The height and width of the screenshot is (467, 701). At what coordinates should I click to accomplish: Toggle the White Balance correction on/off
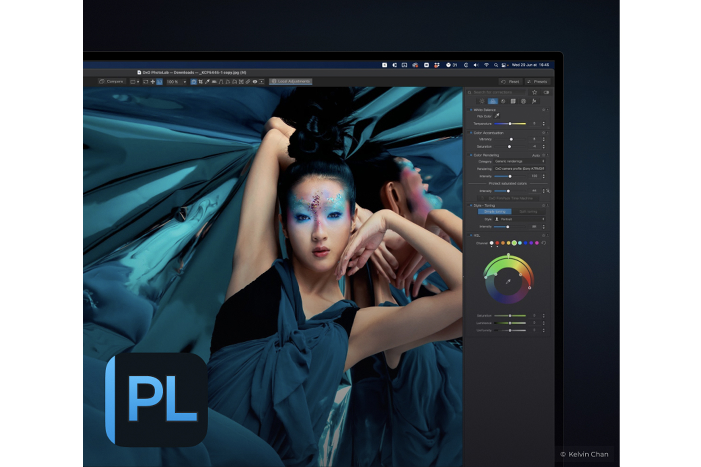tap(471, 110)
